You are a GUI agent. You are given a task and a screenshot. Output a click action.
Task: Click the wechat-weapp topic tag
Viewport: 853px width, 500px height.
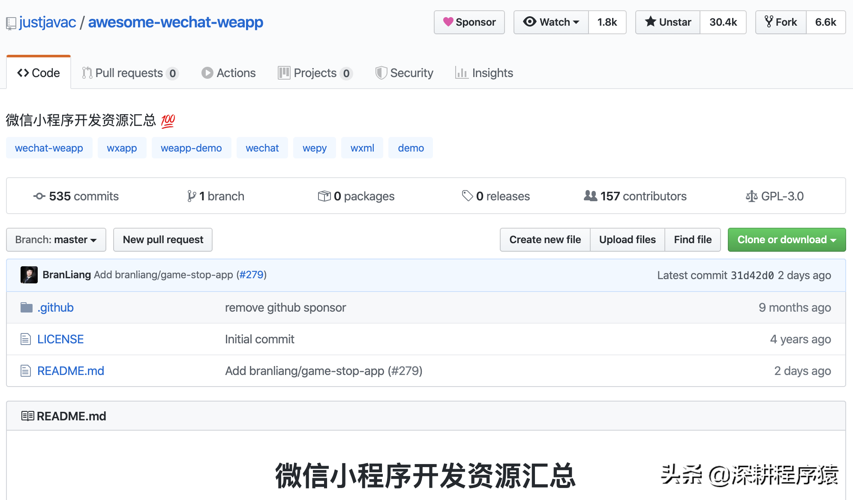tap(48, 148)
